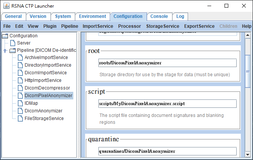The image size is (253, 160).
Task: Open the Edit menu
Action: (x=19, y=26)
